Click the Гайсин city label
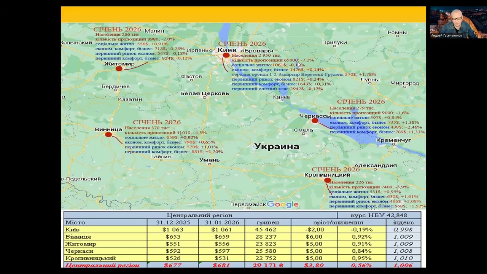 pyautogui.click(x=161, y=156)
